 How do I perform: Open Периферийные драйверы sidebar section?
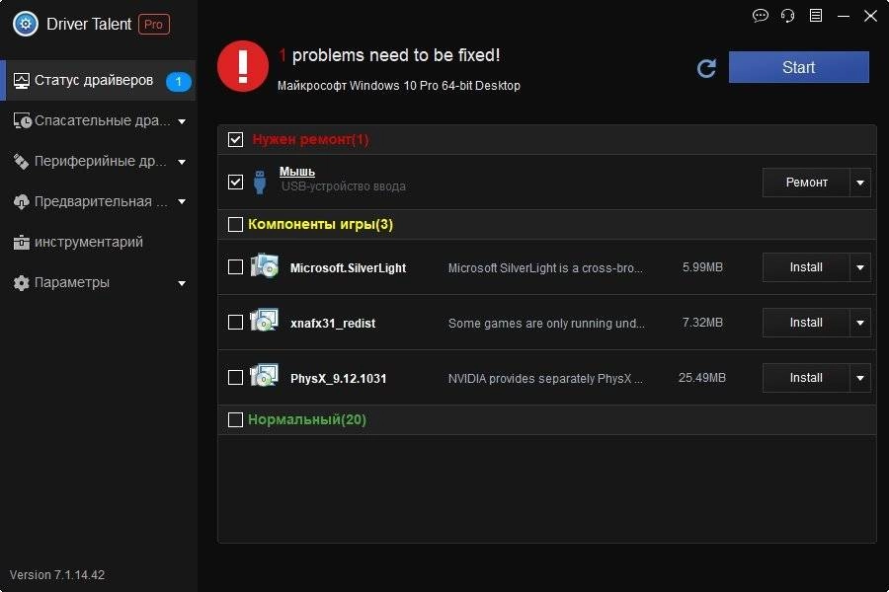(98, 162)
